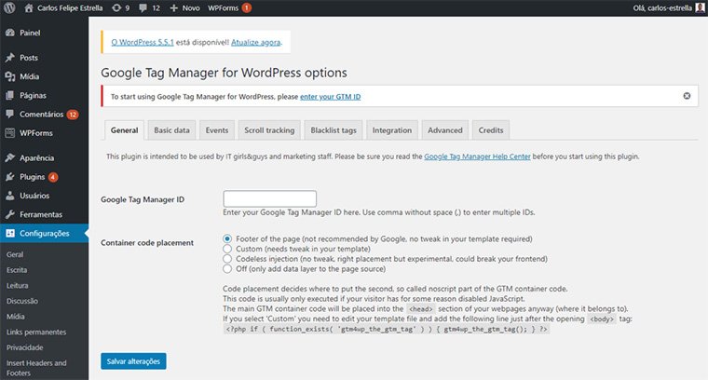Open the Discussão settings submenu

coord(22,301)
